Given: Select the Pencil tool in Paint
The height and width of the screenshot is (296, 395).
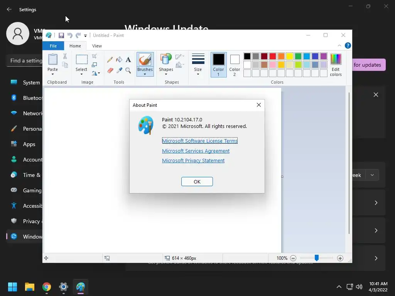Looking at the screenshot, I should (110, 60).
